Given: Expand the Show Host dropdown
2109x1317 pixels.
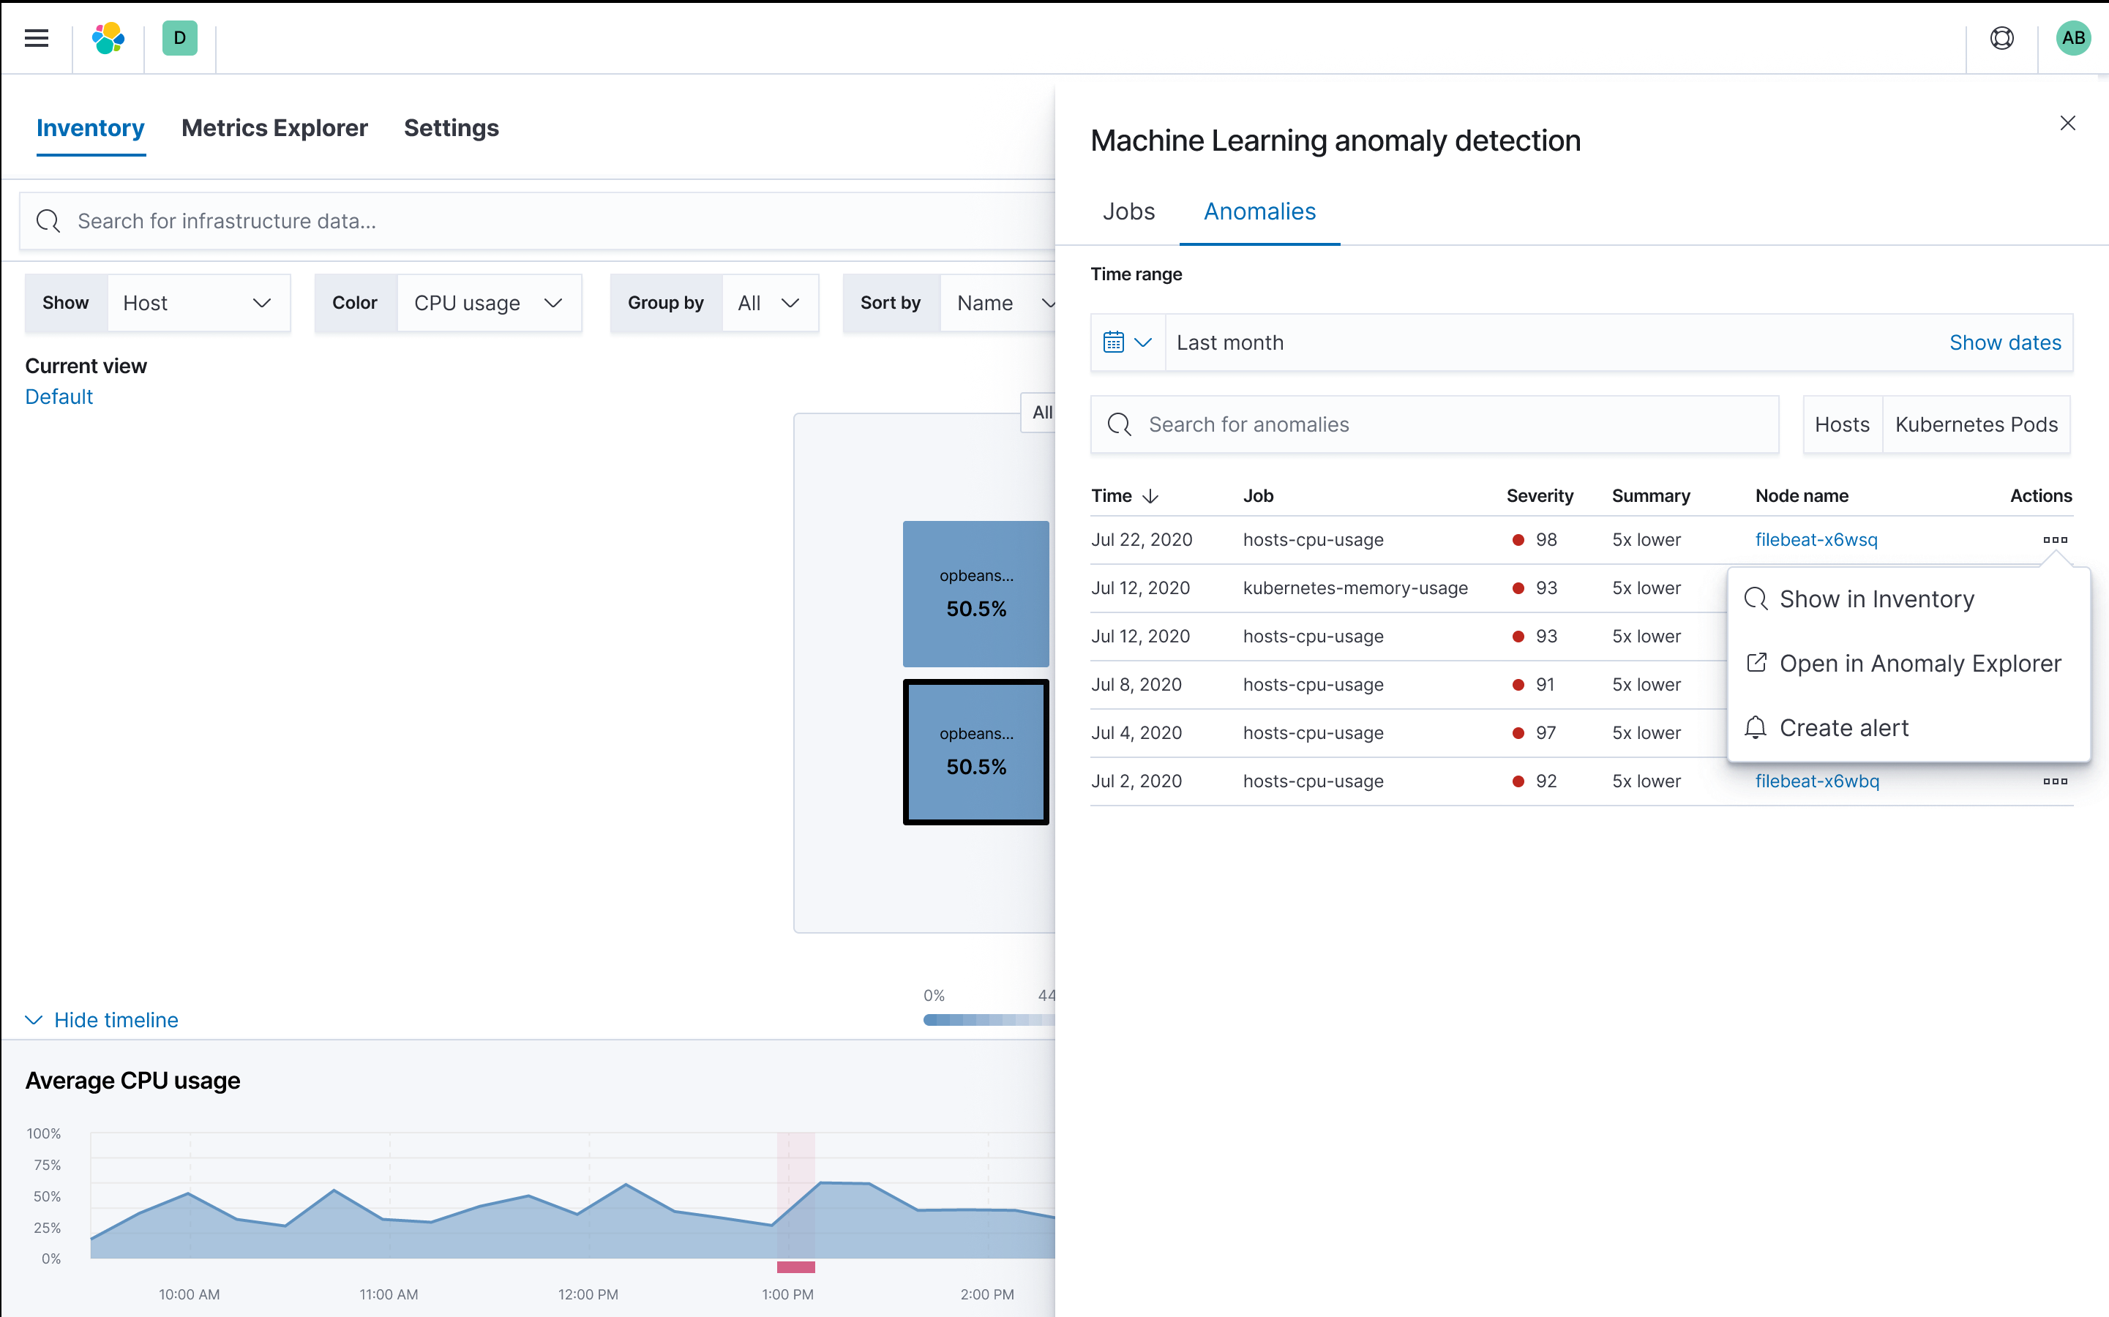Looking at the screenshot, I should tap(198, 303).
